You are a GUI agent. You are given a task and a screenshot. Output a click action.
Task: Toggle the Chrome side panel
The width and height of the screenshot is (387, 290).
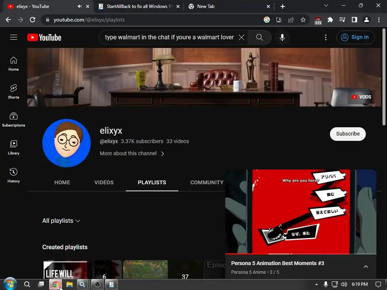pyautogui.click(x=354, y=20)
